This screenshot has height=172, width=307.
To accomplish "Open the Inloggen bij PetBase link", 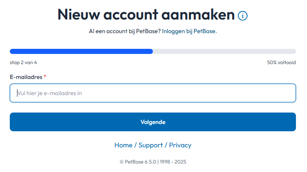I will pos(189,31).
